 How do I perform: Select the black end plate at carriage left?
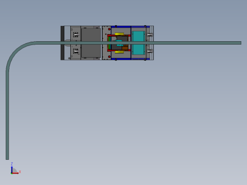point(62,43)
